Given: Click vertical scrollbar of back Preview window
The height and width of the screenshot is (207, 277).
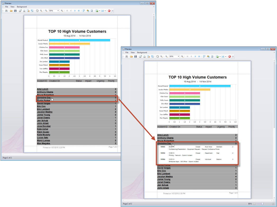Looking at the screenshot, I should [x=154, y=30].
